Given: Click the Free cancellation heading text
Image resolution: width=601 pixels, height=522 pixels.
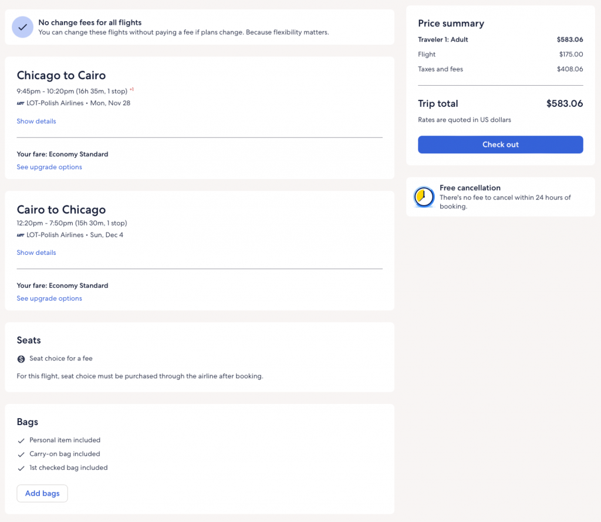Looking at the screenshot, I should [x=470, y=188].
